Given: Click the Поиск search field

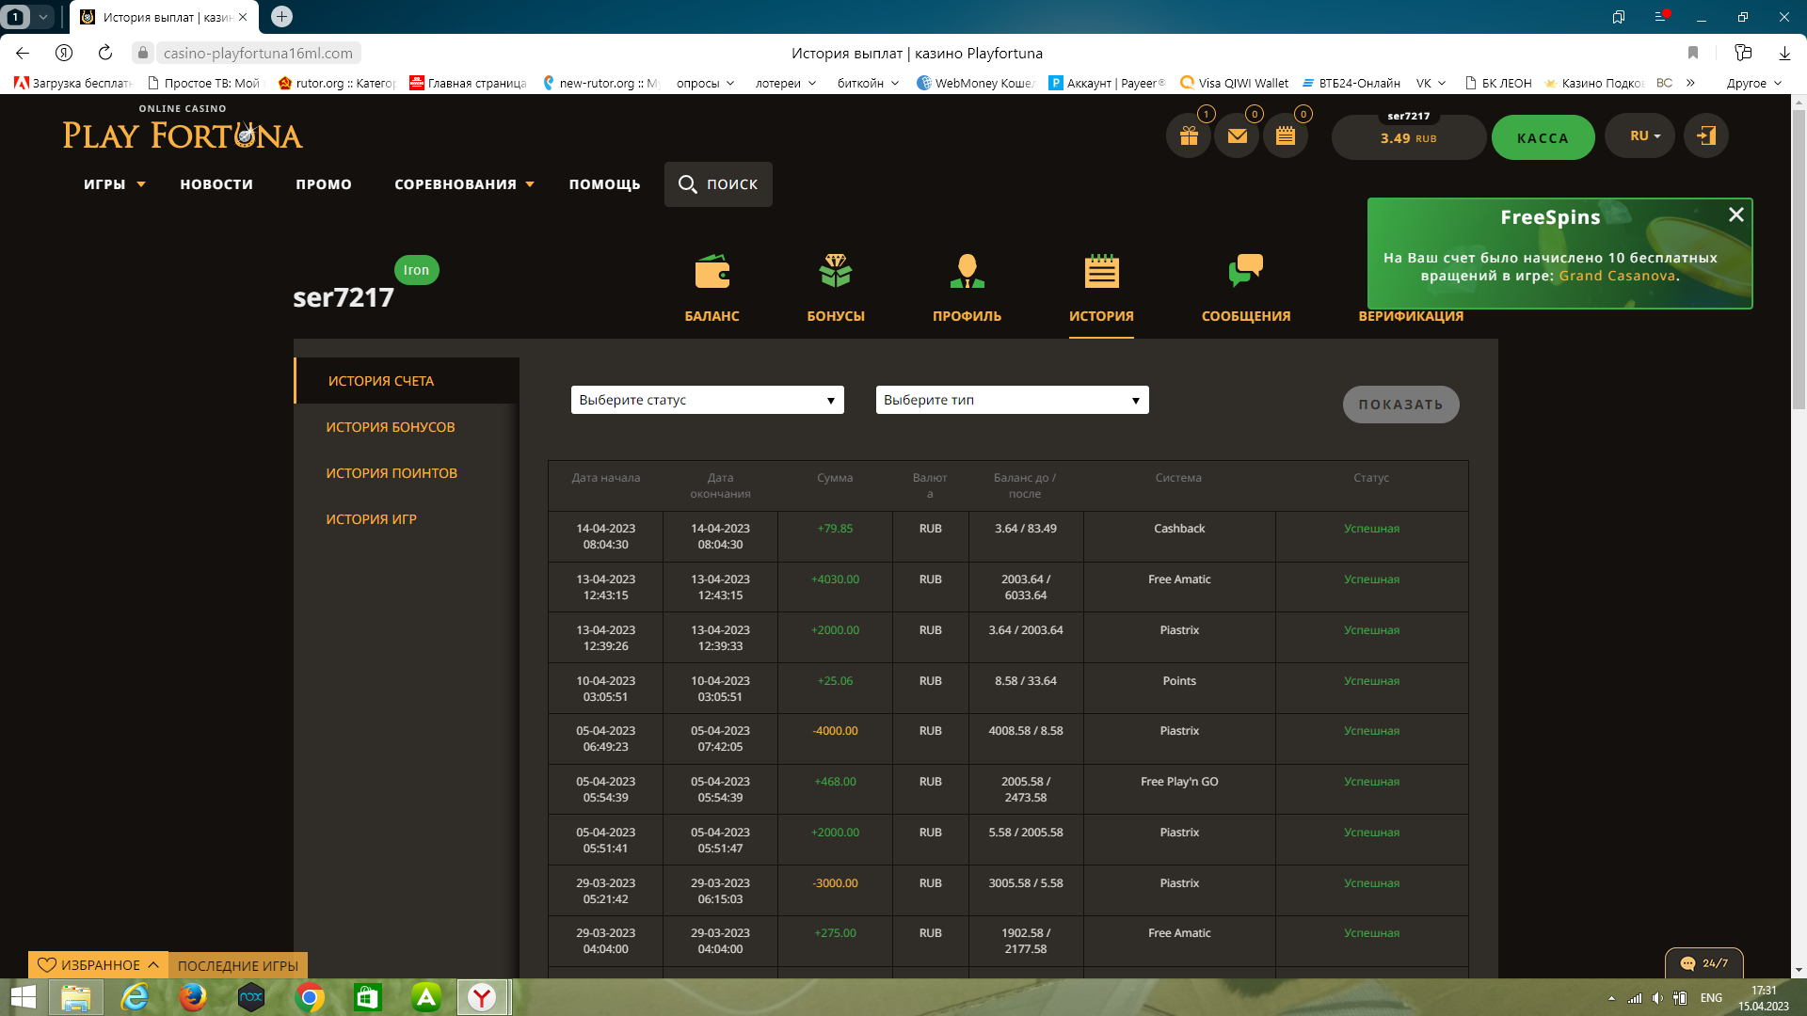Looking at the screenshot, I should point(718,184).
